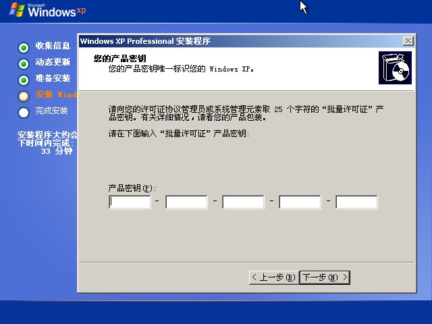The width and height of the screenshot is (432, 324).
Task: Click the 收集信息 step label
Action: coord(53,46)
